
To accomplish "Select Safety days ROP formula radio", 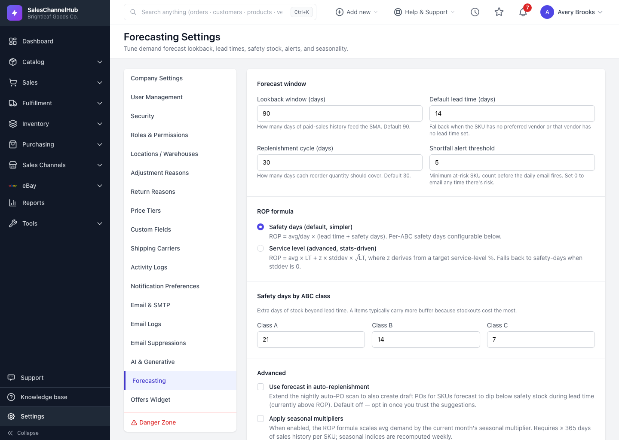I will pos(260,227).
